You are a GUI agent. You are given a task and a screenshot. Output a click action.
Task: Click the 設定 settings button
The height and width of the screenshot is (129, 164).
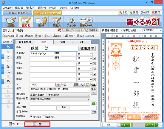(134, 12)
